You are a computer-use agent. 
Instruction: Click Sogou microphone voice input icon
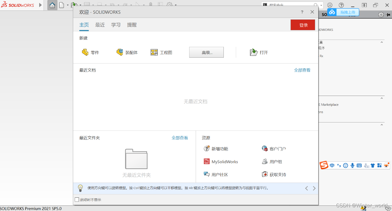tap(352, 166)
